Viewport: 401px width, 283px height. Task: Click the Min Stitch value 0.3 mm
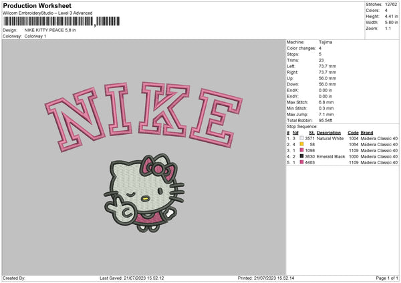point(326,109)
